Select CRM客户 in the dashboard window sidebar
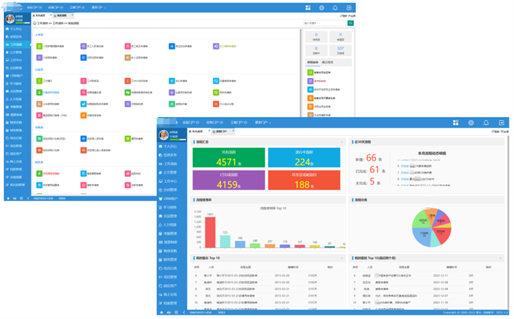 (170, 199)
